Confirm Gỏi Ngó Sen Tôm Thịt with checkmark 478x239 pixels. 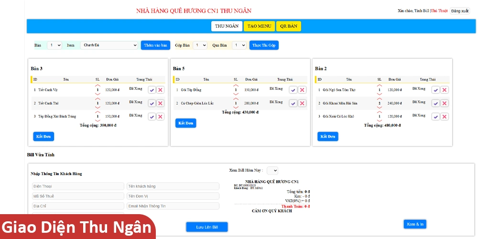[435, 90]
